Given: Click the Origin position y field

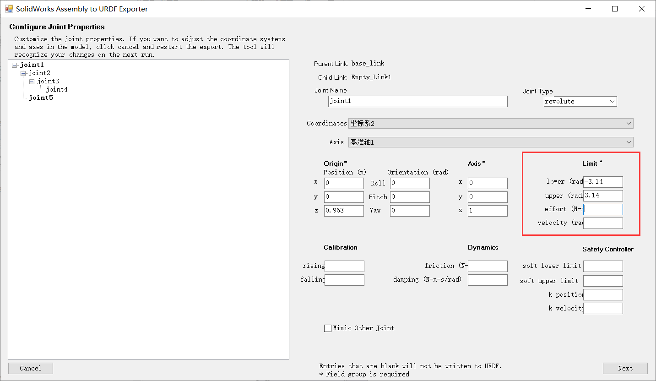Looking at the screenshot, I should (344, 197).
